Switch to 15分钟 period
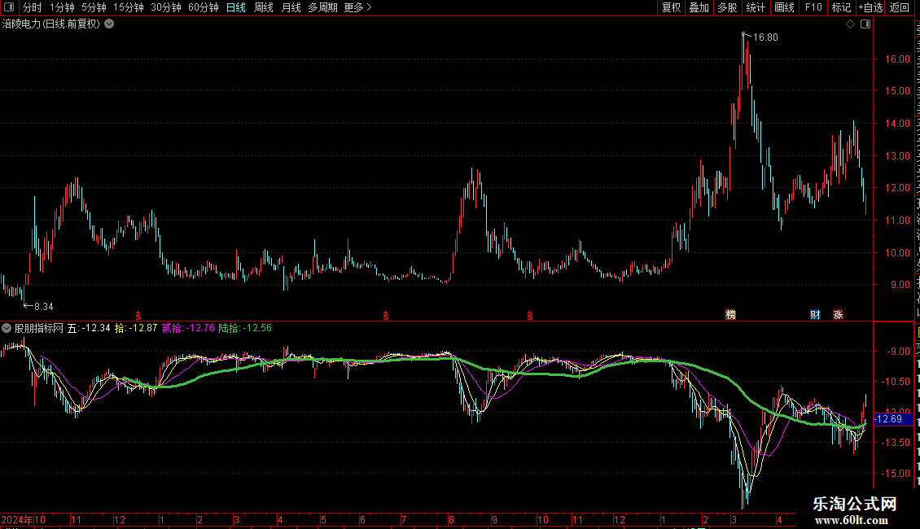The height and width of the screenshot is (529, 920). (129, 7)
